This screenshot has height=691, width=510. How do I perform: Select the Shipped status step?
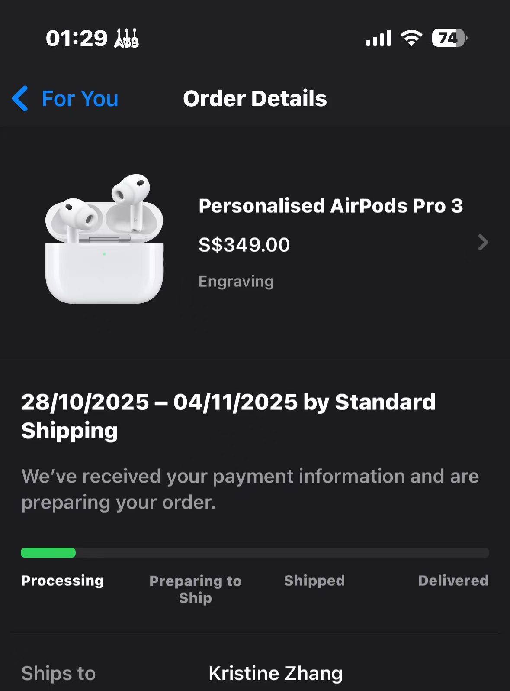click(x=314, y=581)
